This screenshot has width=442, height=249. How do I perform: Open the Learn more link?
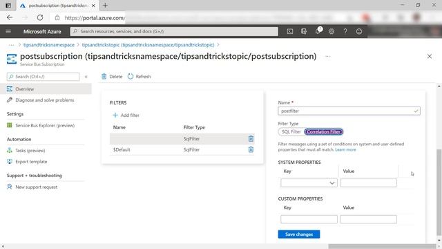[x=345, y=149]
